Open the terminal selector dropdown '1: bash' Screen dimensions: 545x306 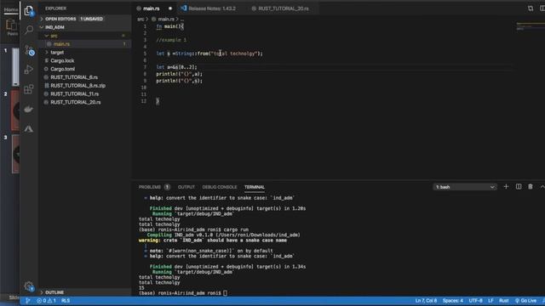[465, 187]
